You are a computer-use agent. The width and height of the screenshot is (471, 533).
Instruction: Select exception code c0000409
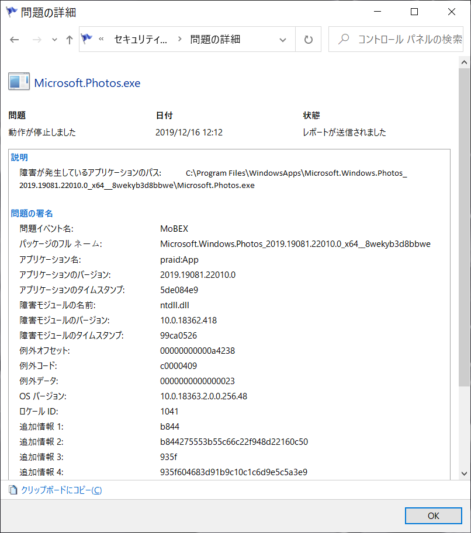pos(179,366)
